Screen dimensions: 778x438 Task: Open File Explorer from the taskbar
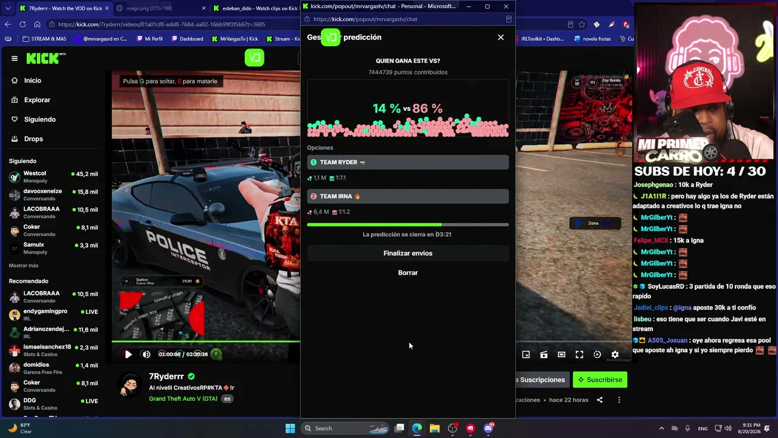click(x=435, y=428)
